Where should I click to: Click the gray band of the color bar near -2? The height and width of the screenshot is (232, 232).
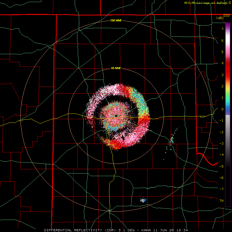[228, 132]
